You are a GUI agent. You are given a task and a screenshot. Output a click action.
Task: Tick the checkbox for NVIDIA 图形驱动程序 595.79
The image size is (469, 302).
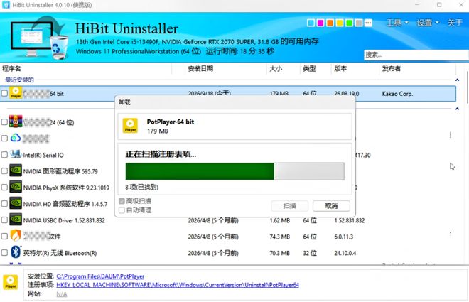tap(4, 171)
